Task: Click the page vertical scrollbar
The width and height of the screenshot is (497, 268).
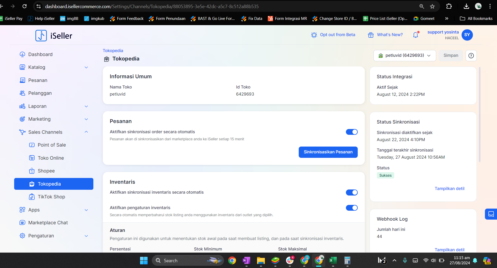Action: pyautogui.click(x=480, y=114)
